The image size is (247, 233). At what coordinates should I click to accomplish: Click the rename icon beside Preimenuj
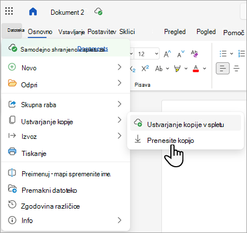coord(12,173)
